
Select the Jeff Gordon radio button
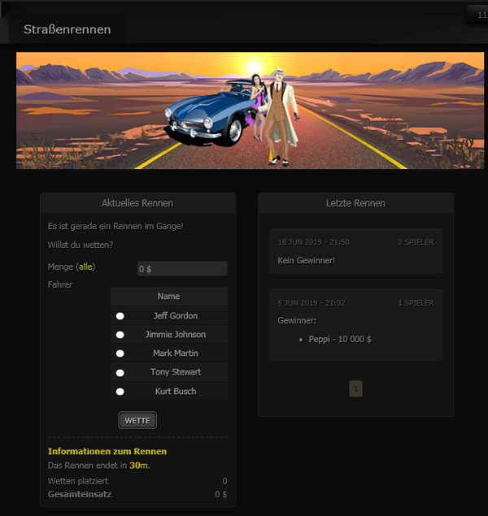pos(120,316)
